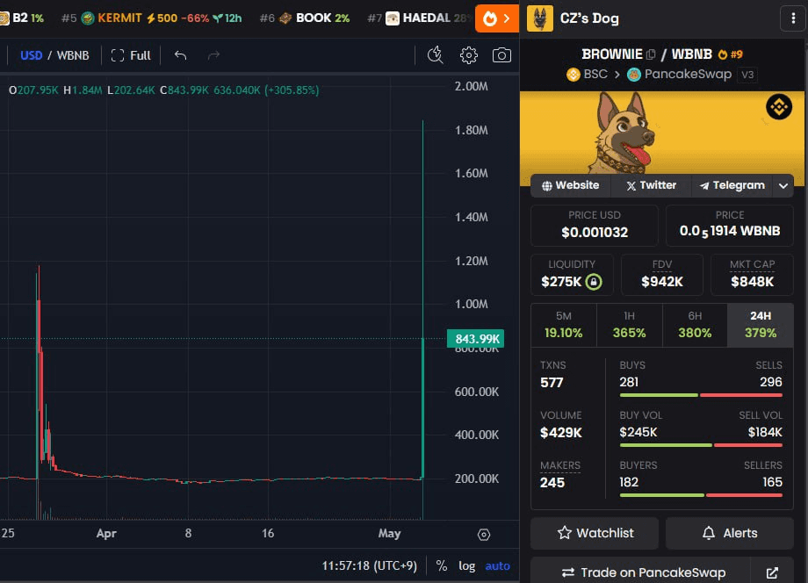This screenshot has width=808, height=583.
Task: Select the 24H timeframe tab
Action: pyautogui.click(x=760, y=325)
